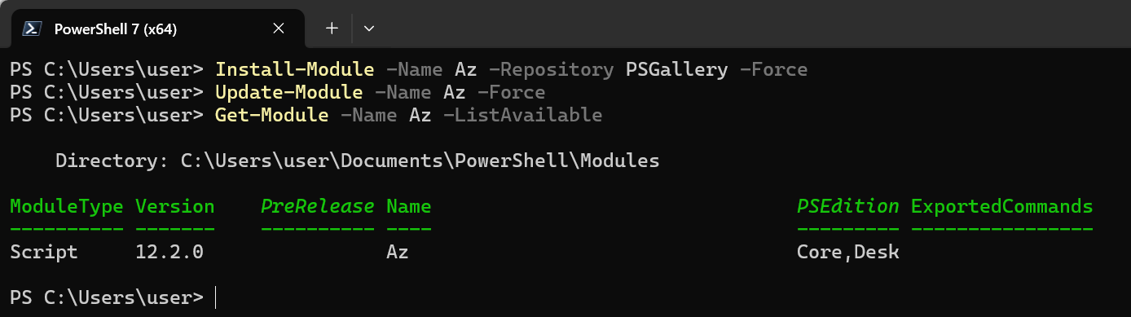Click the -ListAvailable parameter
The width and height of the screenshot is (1131, 317).
522,115
